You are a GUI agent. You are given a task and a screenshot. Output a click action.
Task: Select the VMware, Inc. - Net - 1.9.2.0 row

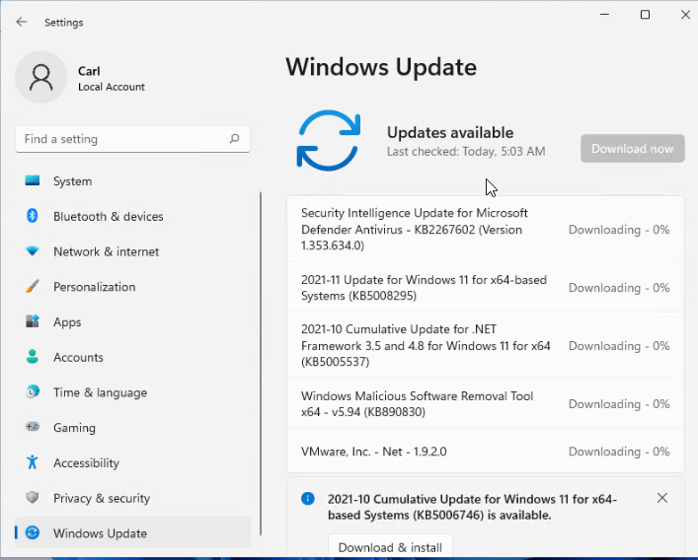coord(485,452)
